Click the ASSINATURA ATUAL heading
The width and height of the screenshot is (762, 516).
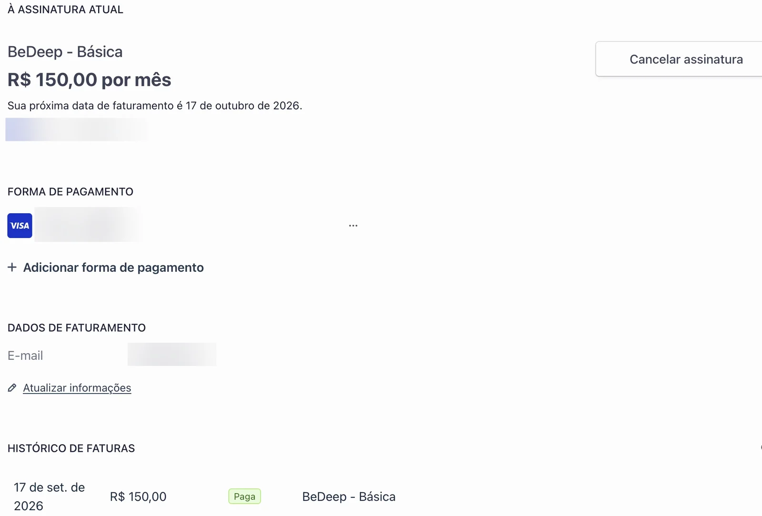[65, 10]
